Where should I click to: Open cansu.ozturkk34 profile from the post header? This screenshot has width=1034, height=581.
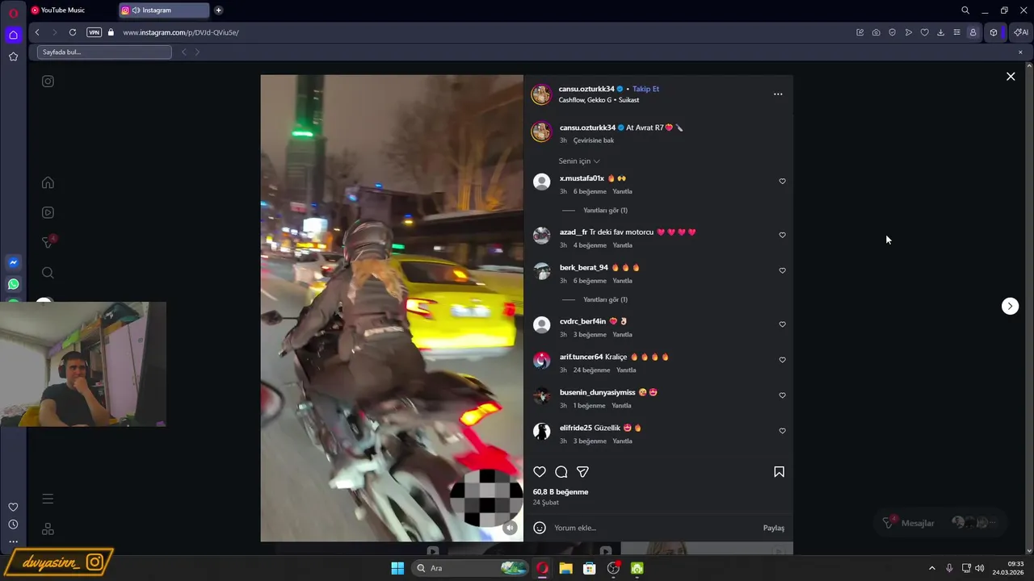point(587,89)
